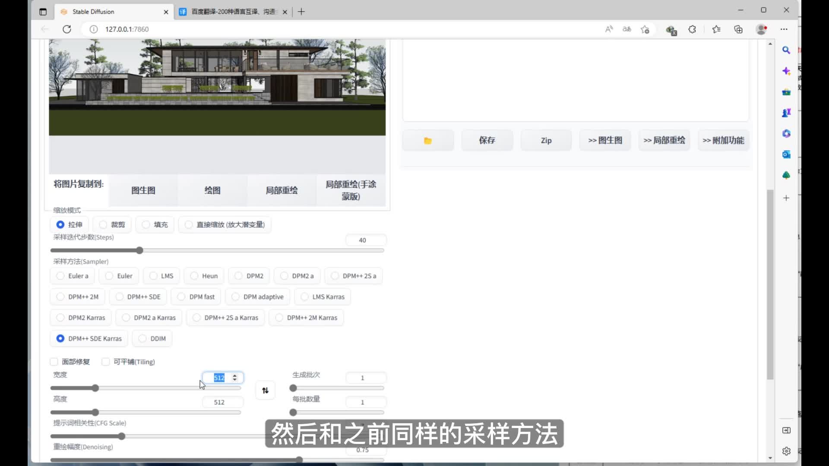Refresh the page with reload icon

67,29
